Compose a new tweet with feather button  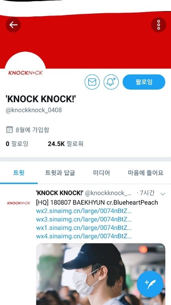(x=150, y=284)
